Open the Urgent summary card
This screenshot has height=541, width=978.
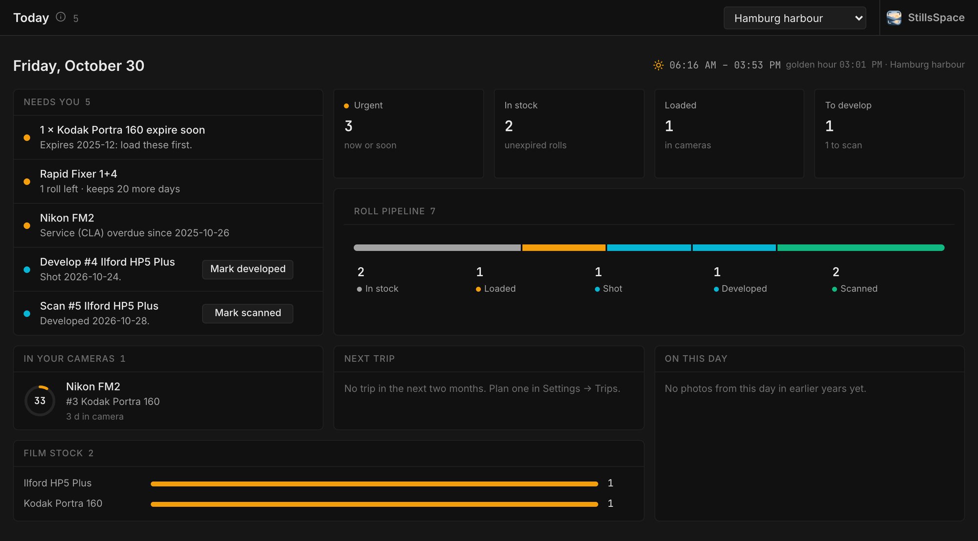pyautogui.click(x=408, y=133)
